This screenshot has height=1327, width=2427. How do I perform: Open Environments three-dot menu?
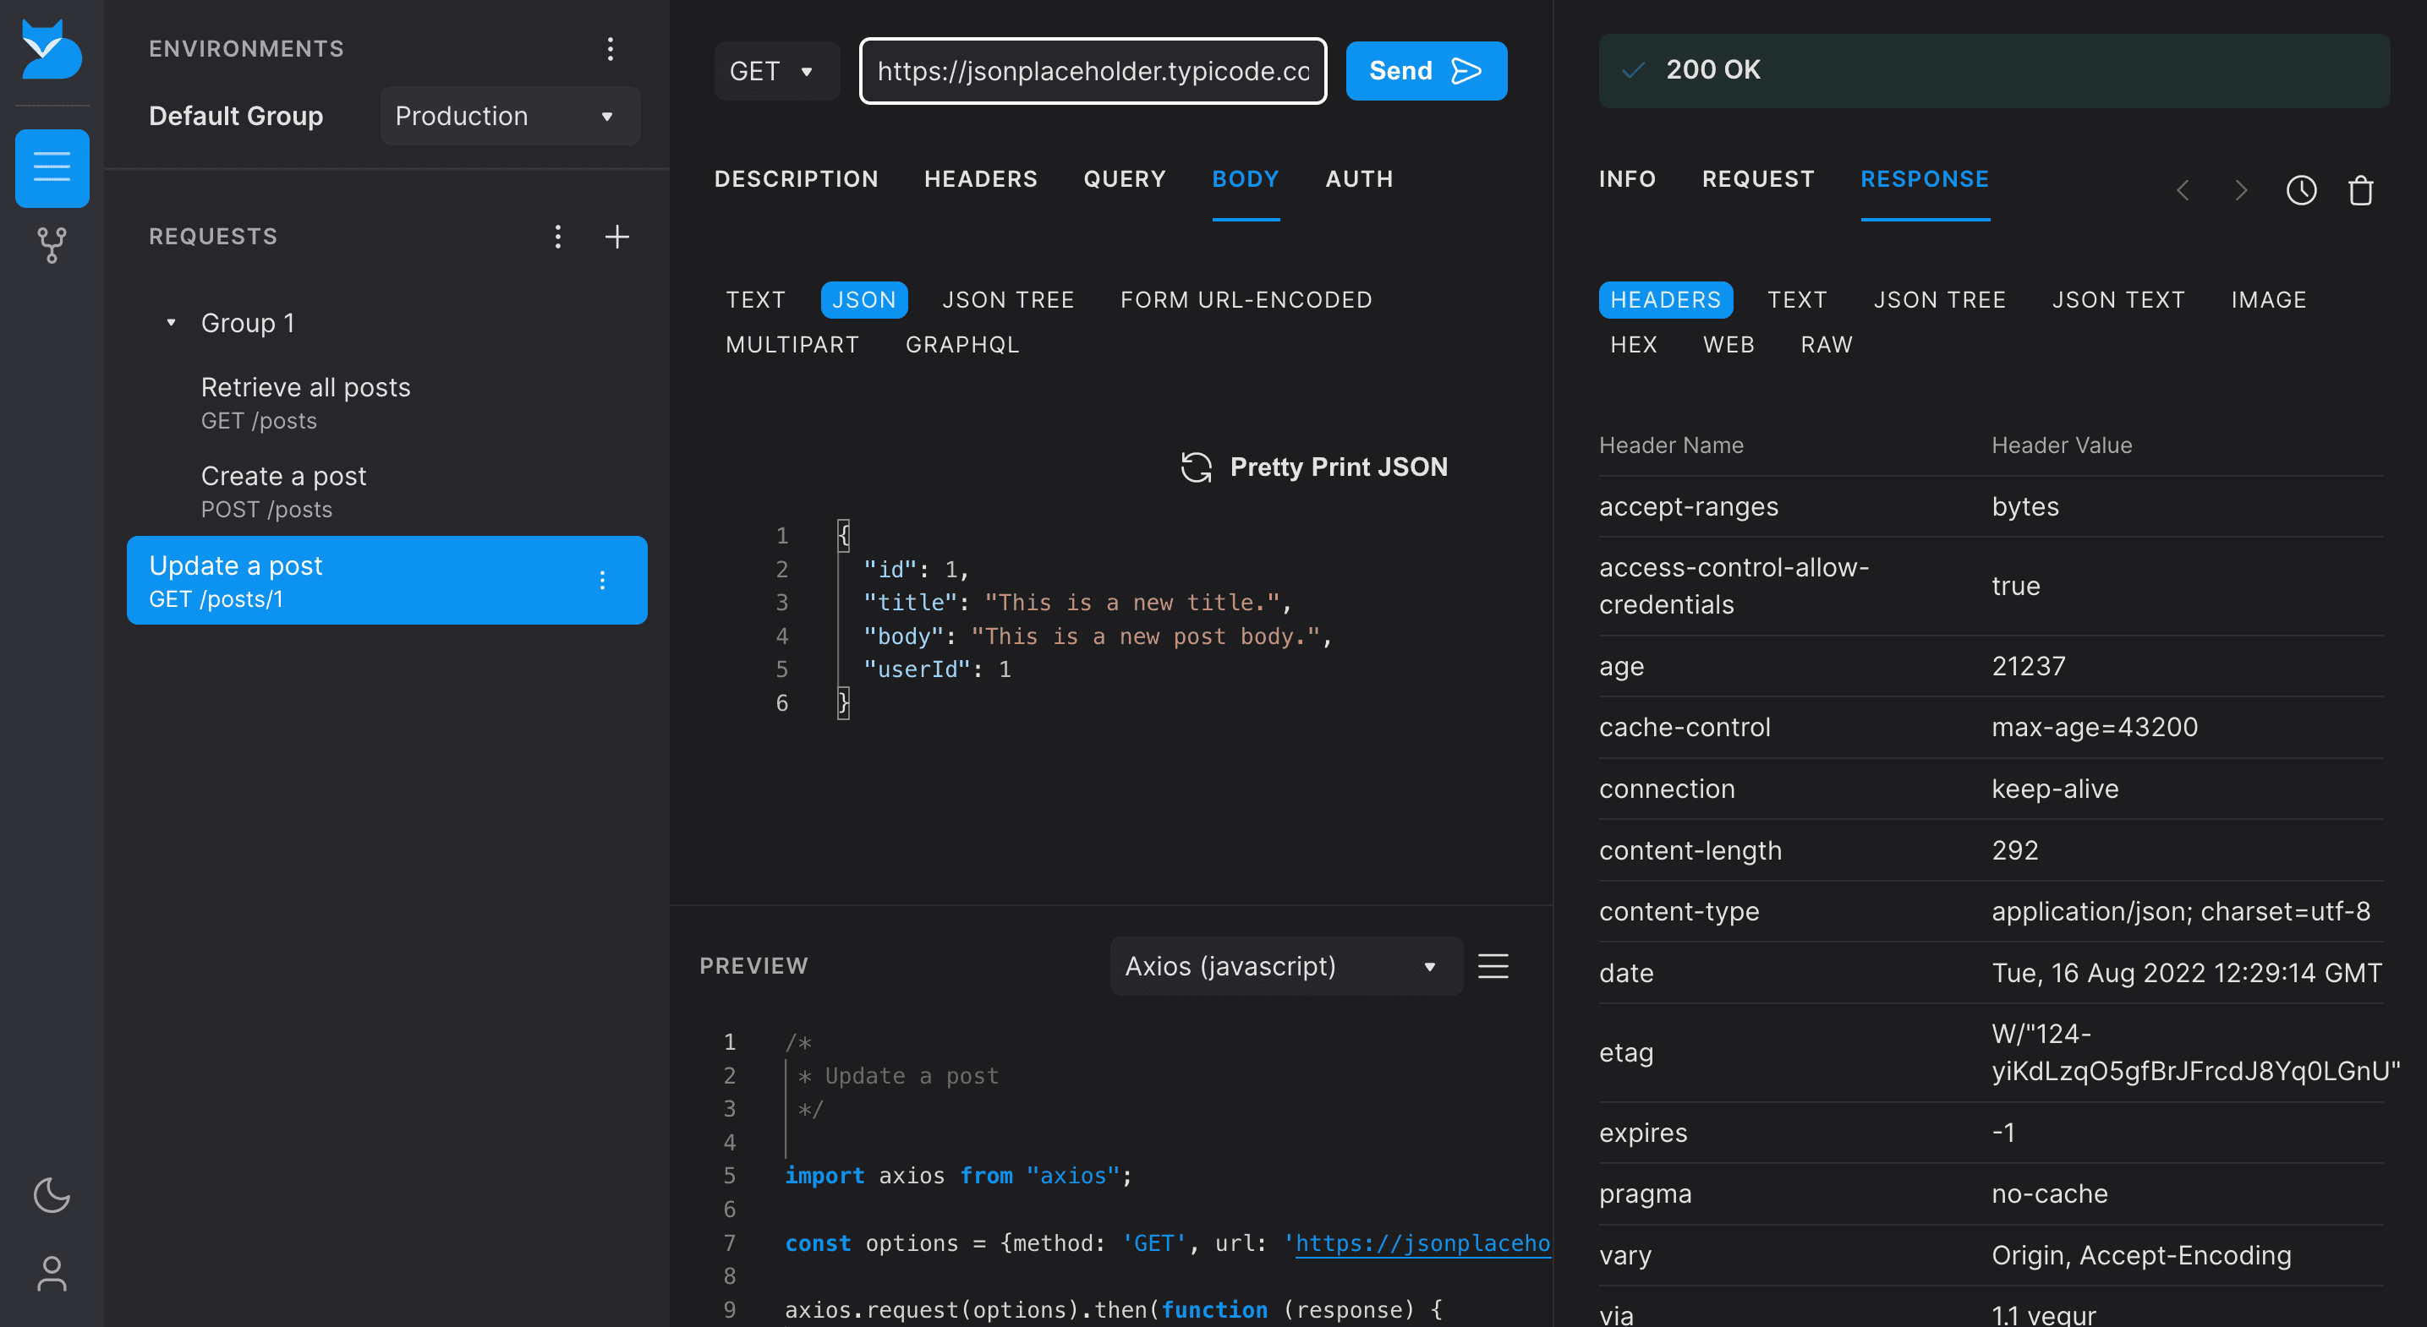[x=611, y=49]
